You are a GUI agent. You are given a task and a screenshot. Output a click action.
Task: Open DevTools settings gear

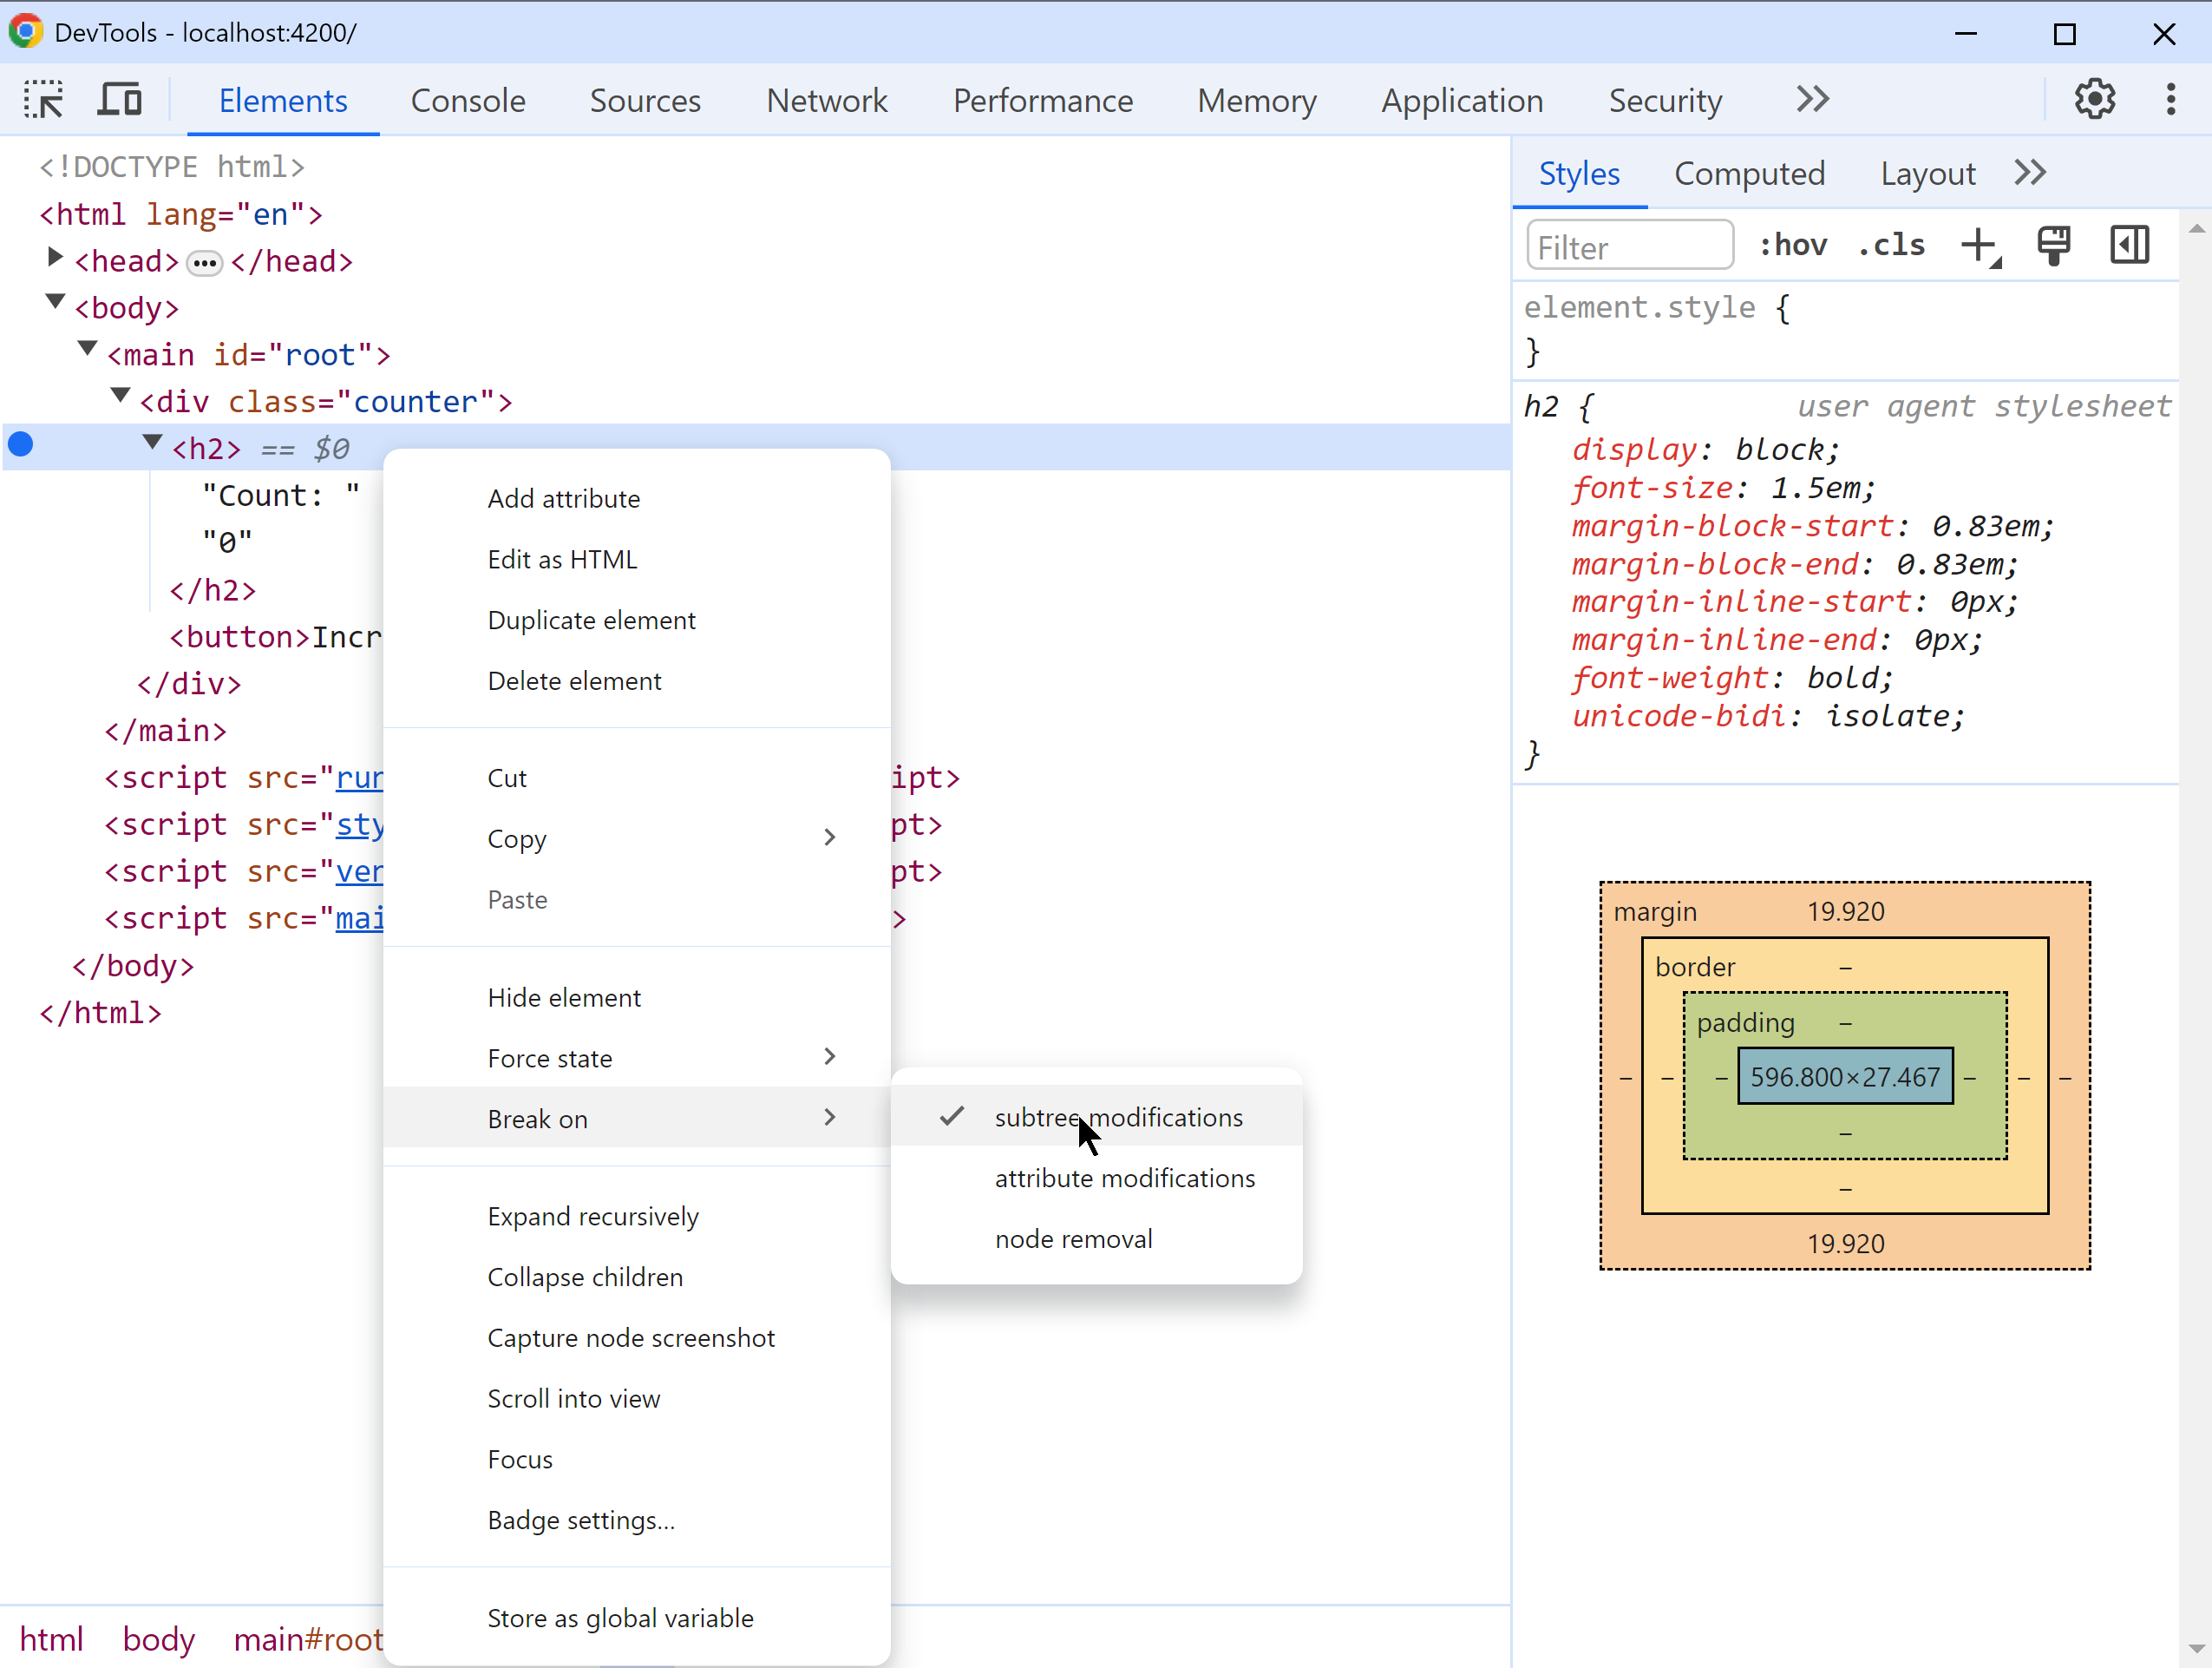coord(2094,99)
